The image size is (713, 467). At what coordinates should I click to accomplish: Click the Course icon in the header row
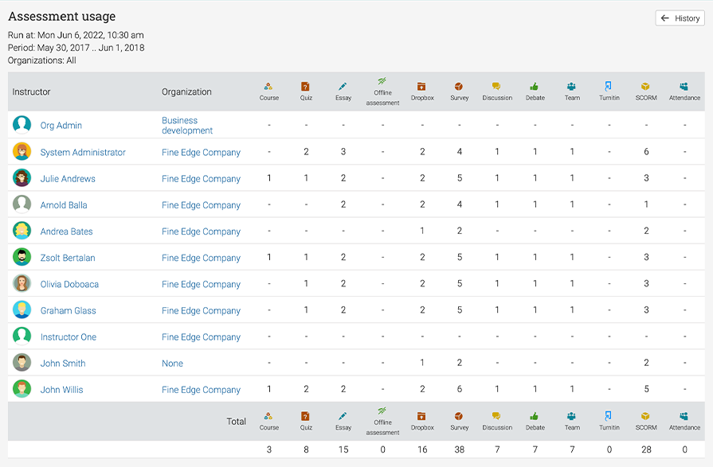[x=269, y=86]
